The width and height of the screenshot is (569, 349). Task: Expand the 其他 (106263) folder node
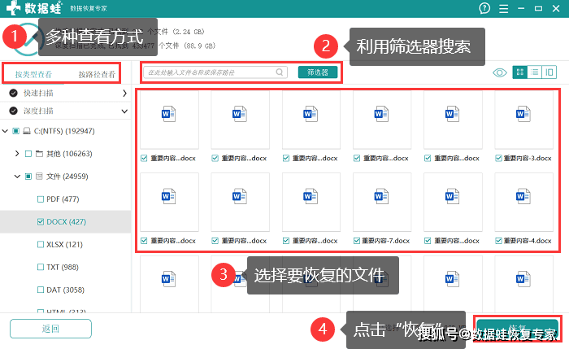pyautogui.click(x=17, y=153)
